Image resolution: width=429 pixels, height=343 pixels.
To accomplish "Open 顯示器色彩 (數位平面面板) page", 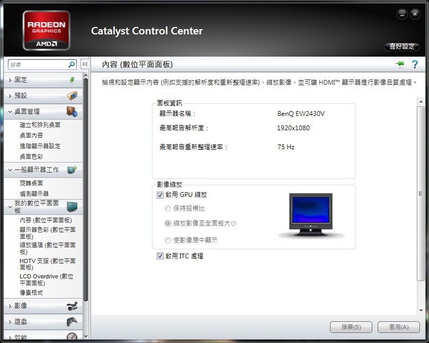I will [x=48, y=233].
